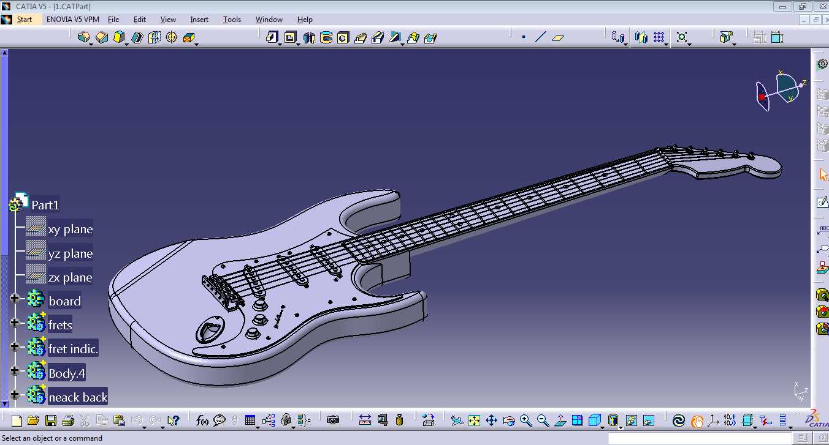The height and width of the screenshot is (445, 829).
Task: Click the Measure Between ruler icon
Action: tap(365, 421)
